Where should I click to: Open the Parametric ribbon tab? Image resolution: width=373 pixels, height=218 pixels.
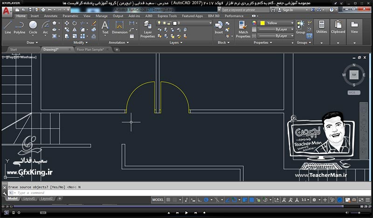pyautogui.click(x=70, y=16)
